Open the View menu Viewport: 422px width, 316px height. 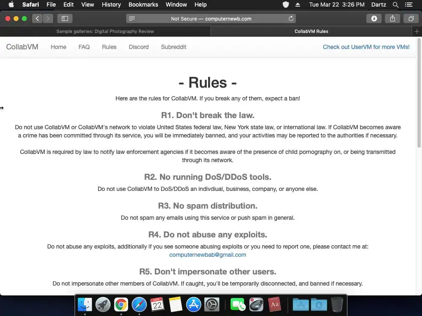pos(88,5)
